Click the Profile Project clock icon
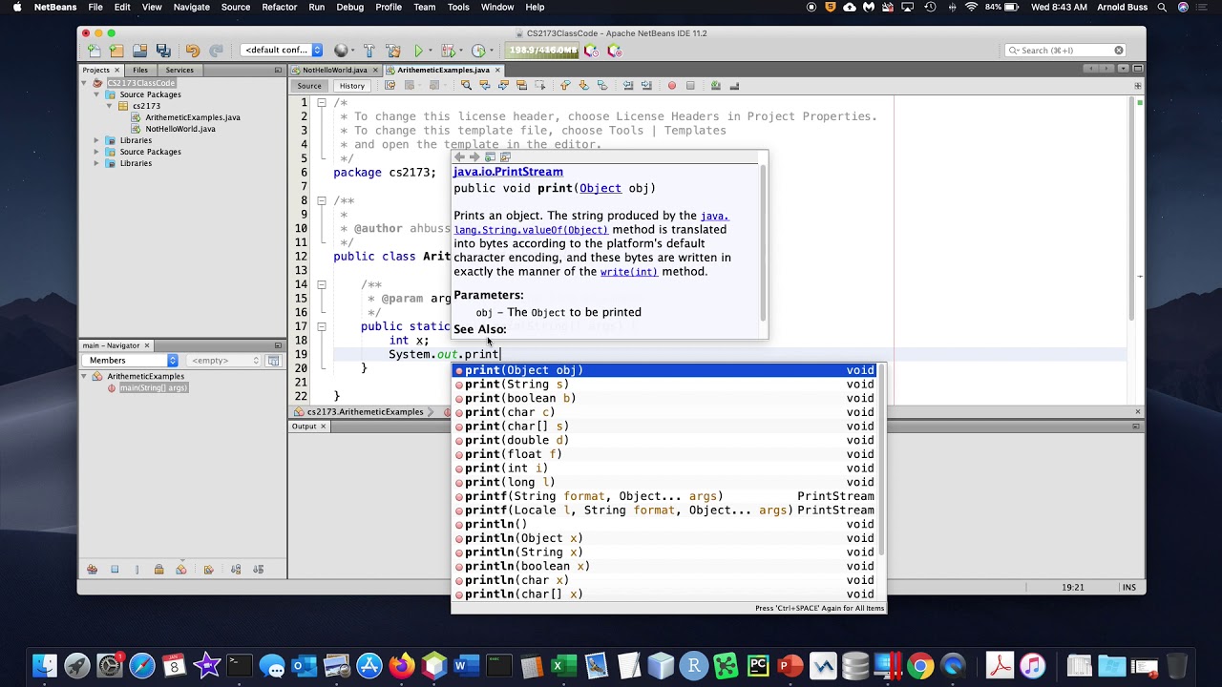The height and width of the screenshot is (687, 1222). pos(477,51)
